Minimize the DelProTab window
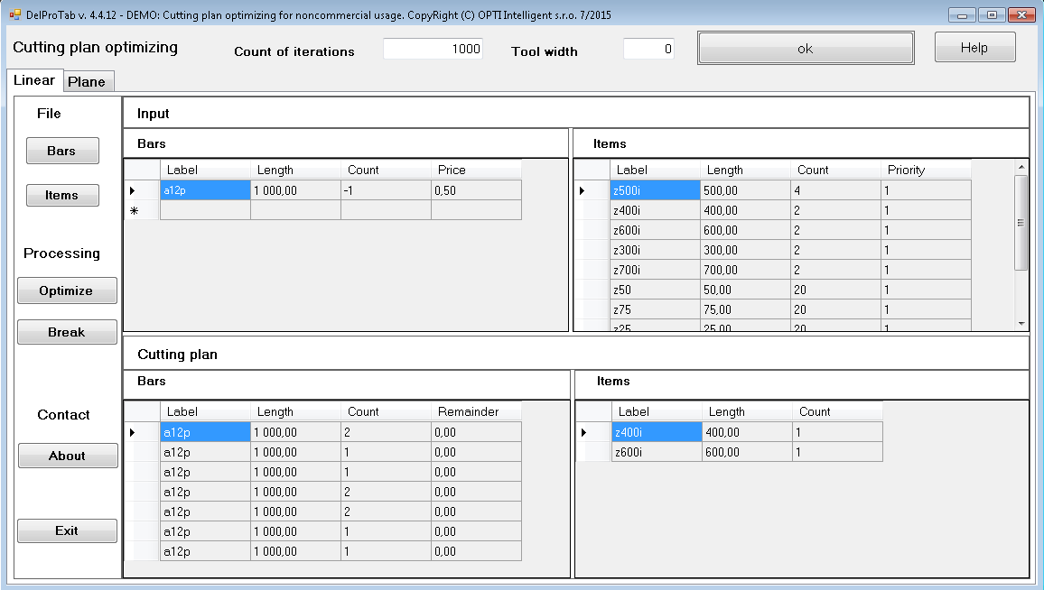 (962, 14)
